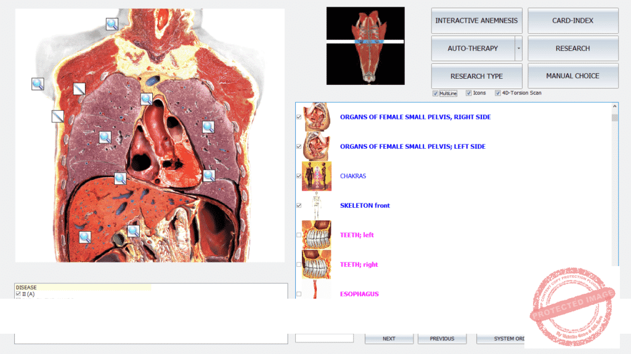Disable the 4D-Torsion Scan checkbox

(x=498, y=93)
